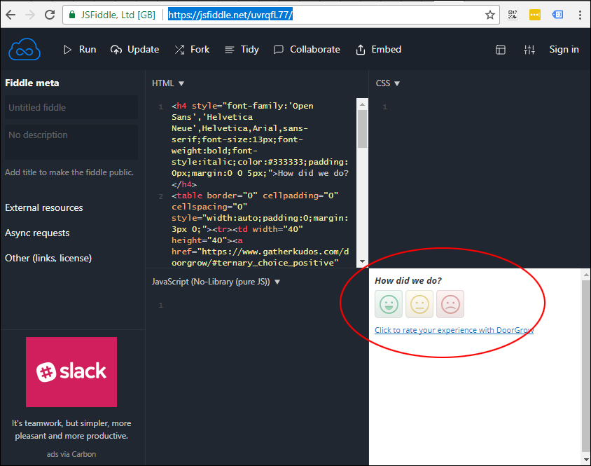Viewport: 591px width, 466px height.
Task: Click the rate your experience with DoorGrow link
Action: tap(454, 330)
